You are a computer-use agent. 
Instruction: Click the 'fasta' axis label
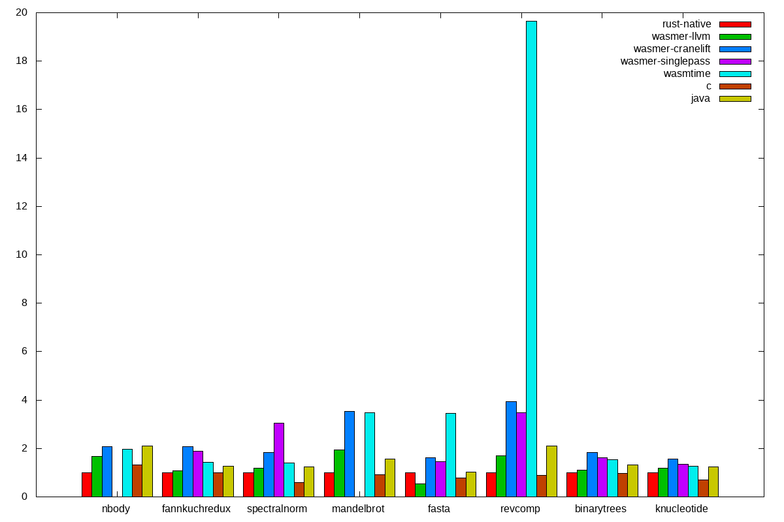pyautogui.click(x=439, y=509)
